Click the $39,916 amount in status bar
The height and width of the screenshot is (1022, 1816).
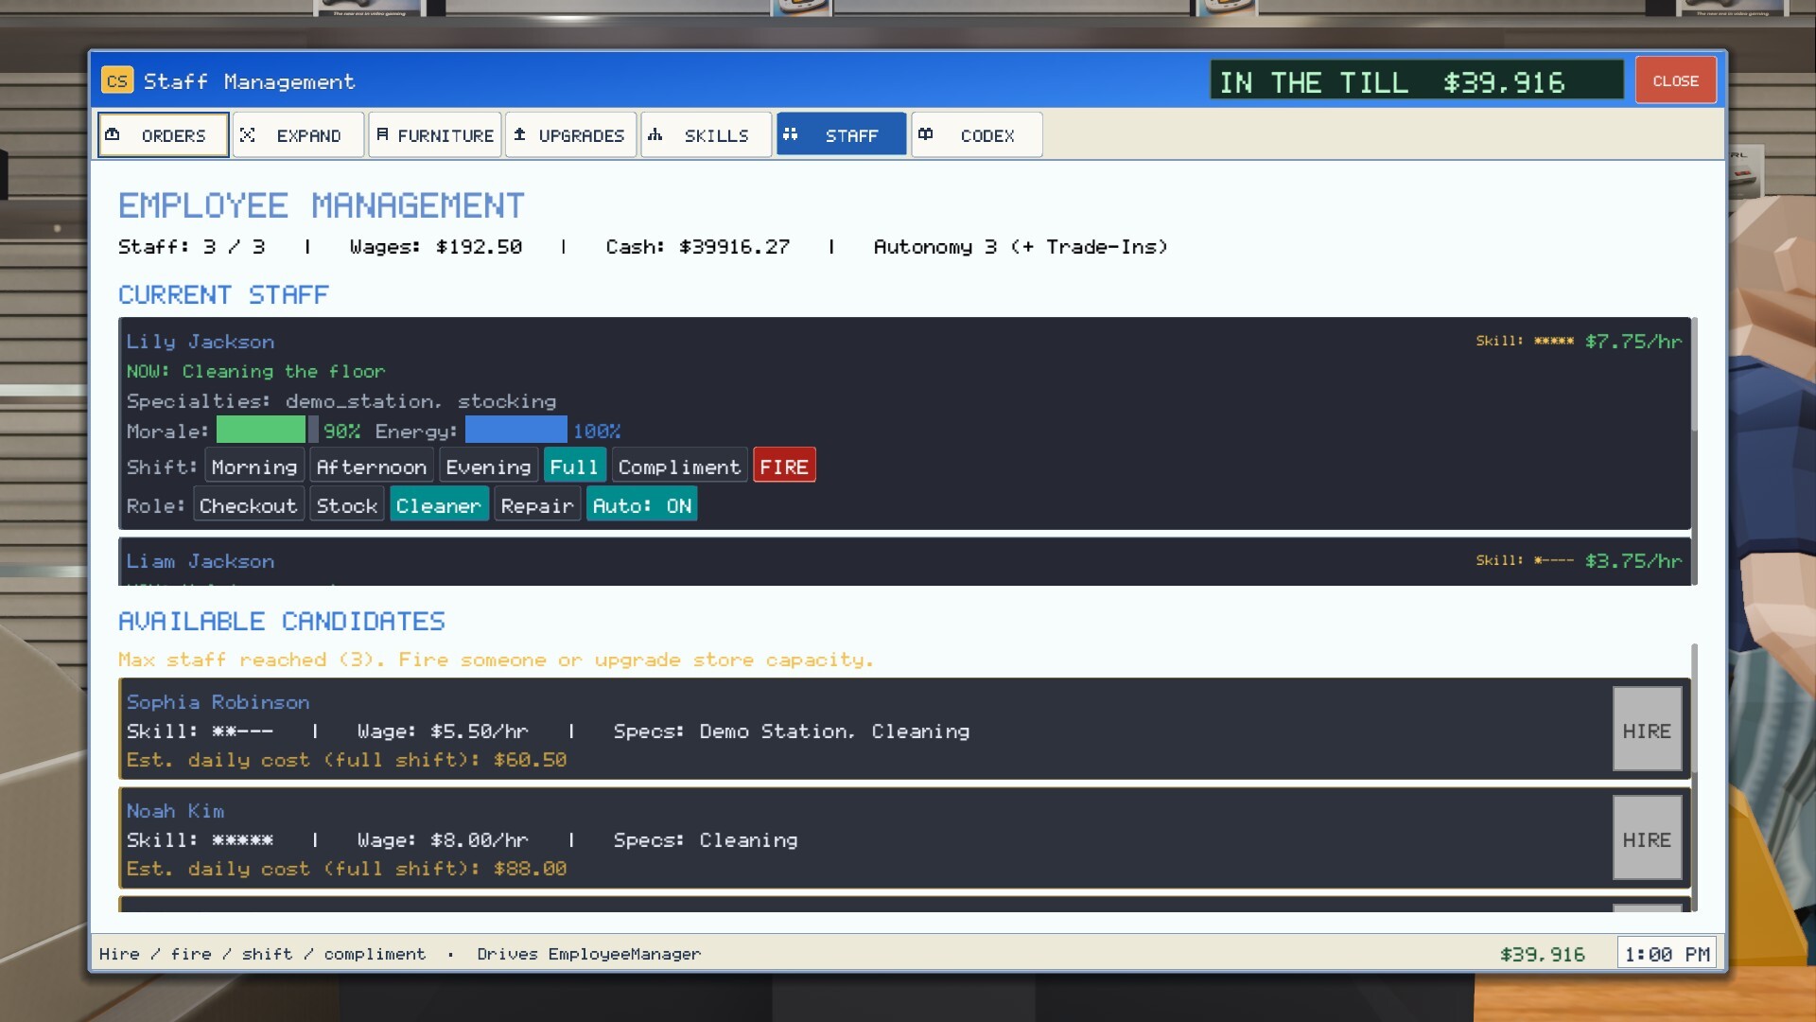1543,954
